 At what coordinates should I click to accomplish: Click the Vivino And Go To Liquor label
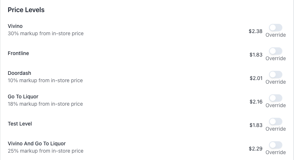coord(37,144)
